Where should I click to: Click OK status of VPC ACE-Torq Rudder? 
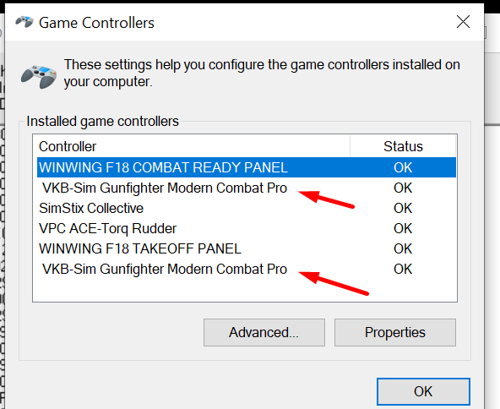(x=403, y=228)
